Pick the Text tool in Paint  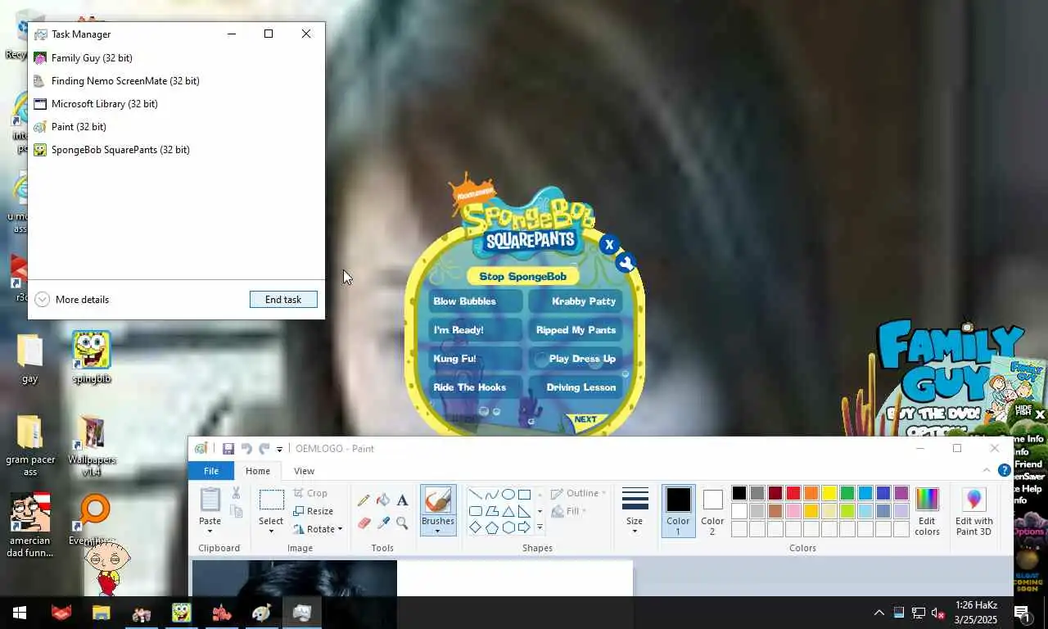pos(402,500)
